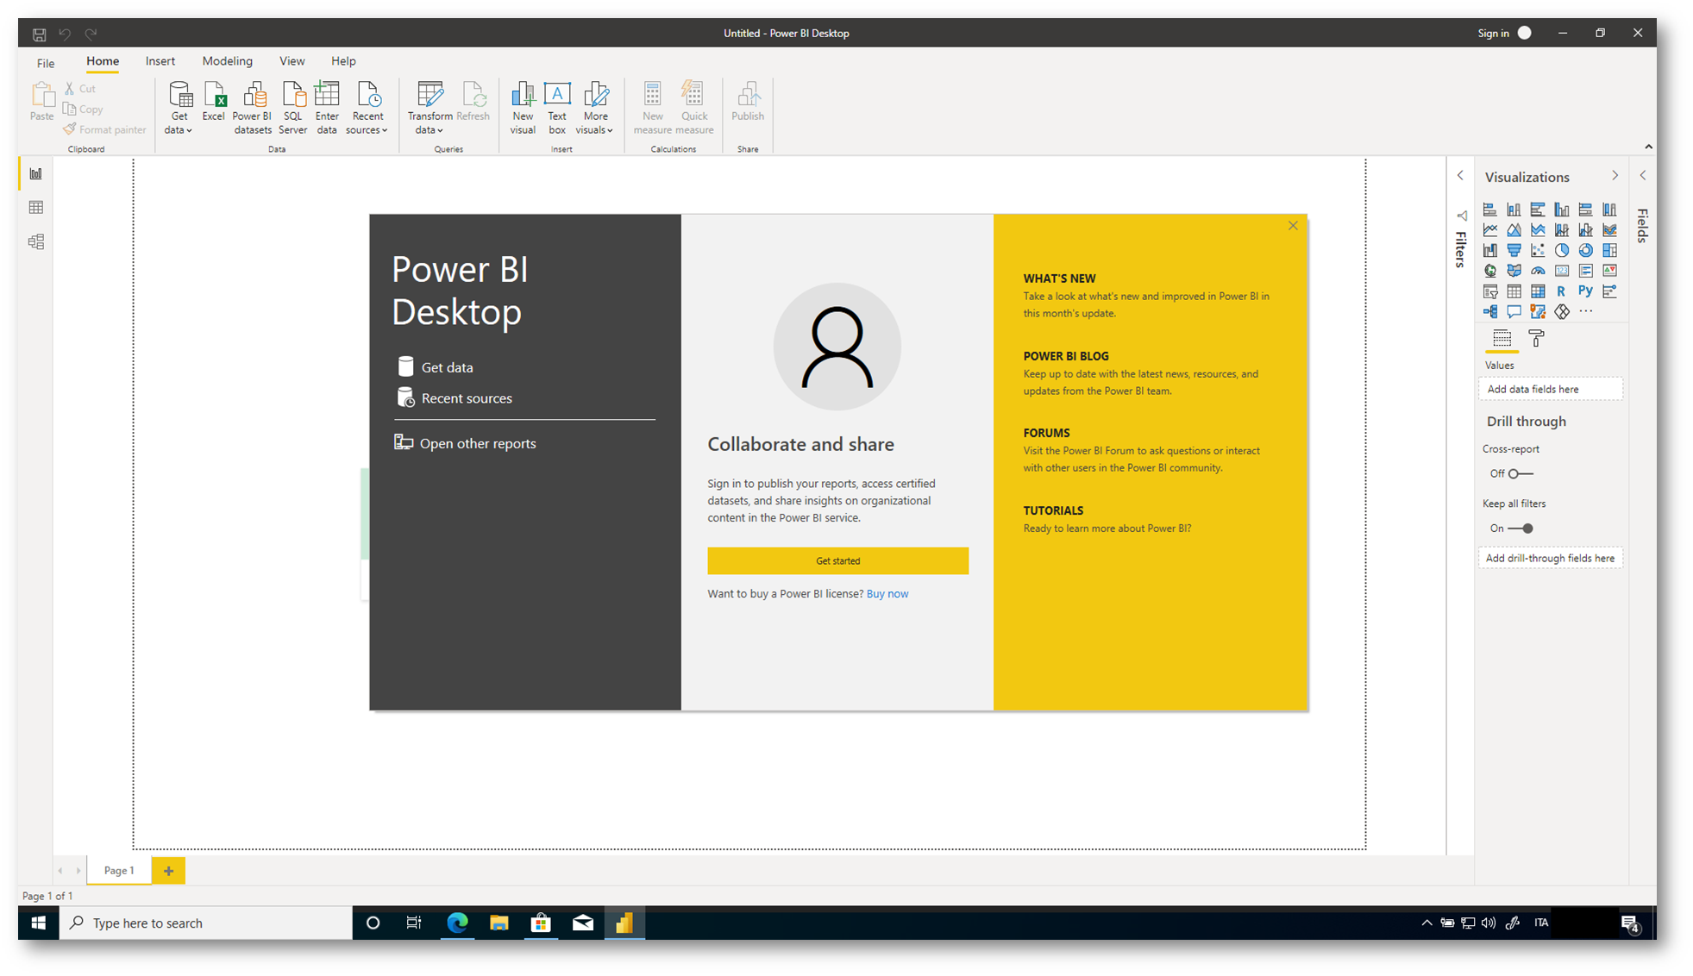
Task: Open other reports from splash screen
Action: tap(466, 443)
